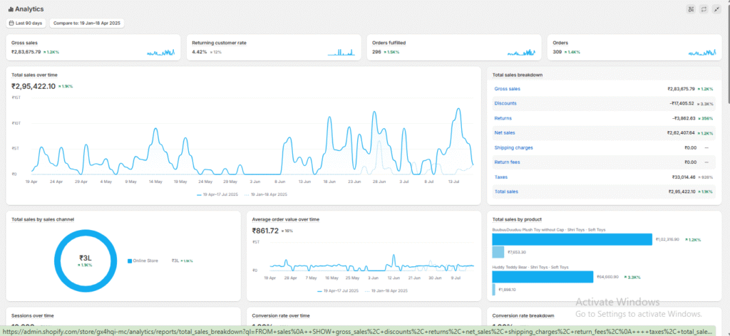This screenshot has width=730, height=336.
Task: Click the Net sales link in breakdown
Action: (x=505, y=133)
